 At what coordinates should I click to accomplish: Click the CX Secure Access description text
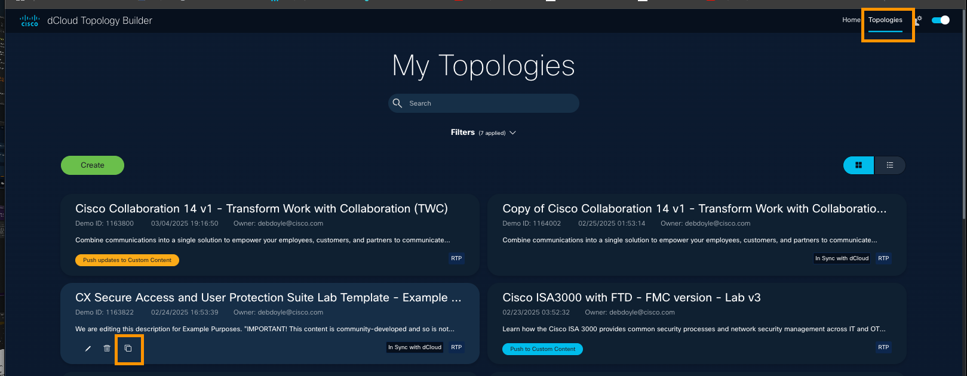coord(265,329)
